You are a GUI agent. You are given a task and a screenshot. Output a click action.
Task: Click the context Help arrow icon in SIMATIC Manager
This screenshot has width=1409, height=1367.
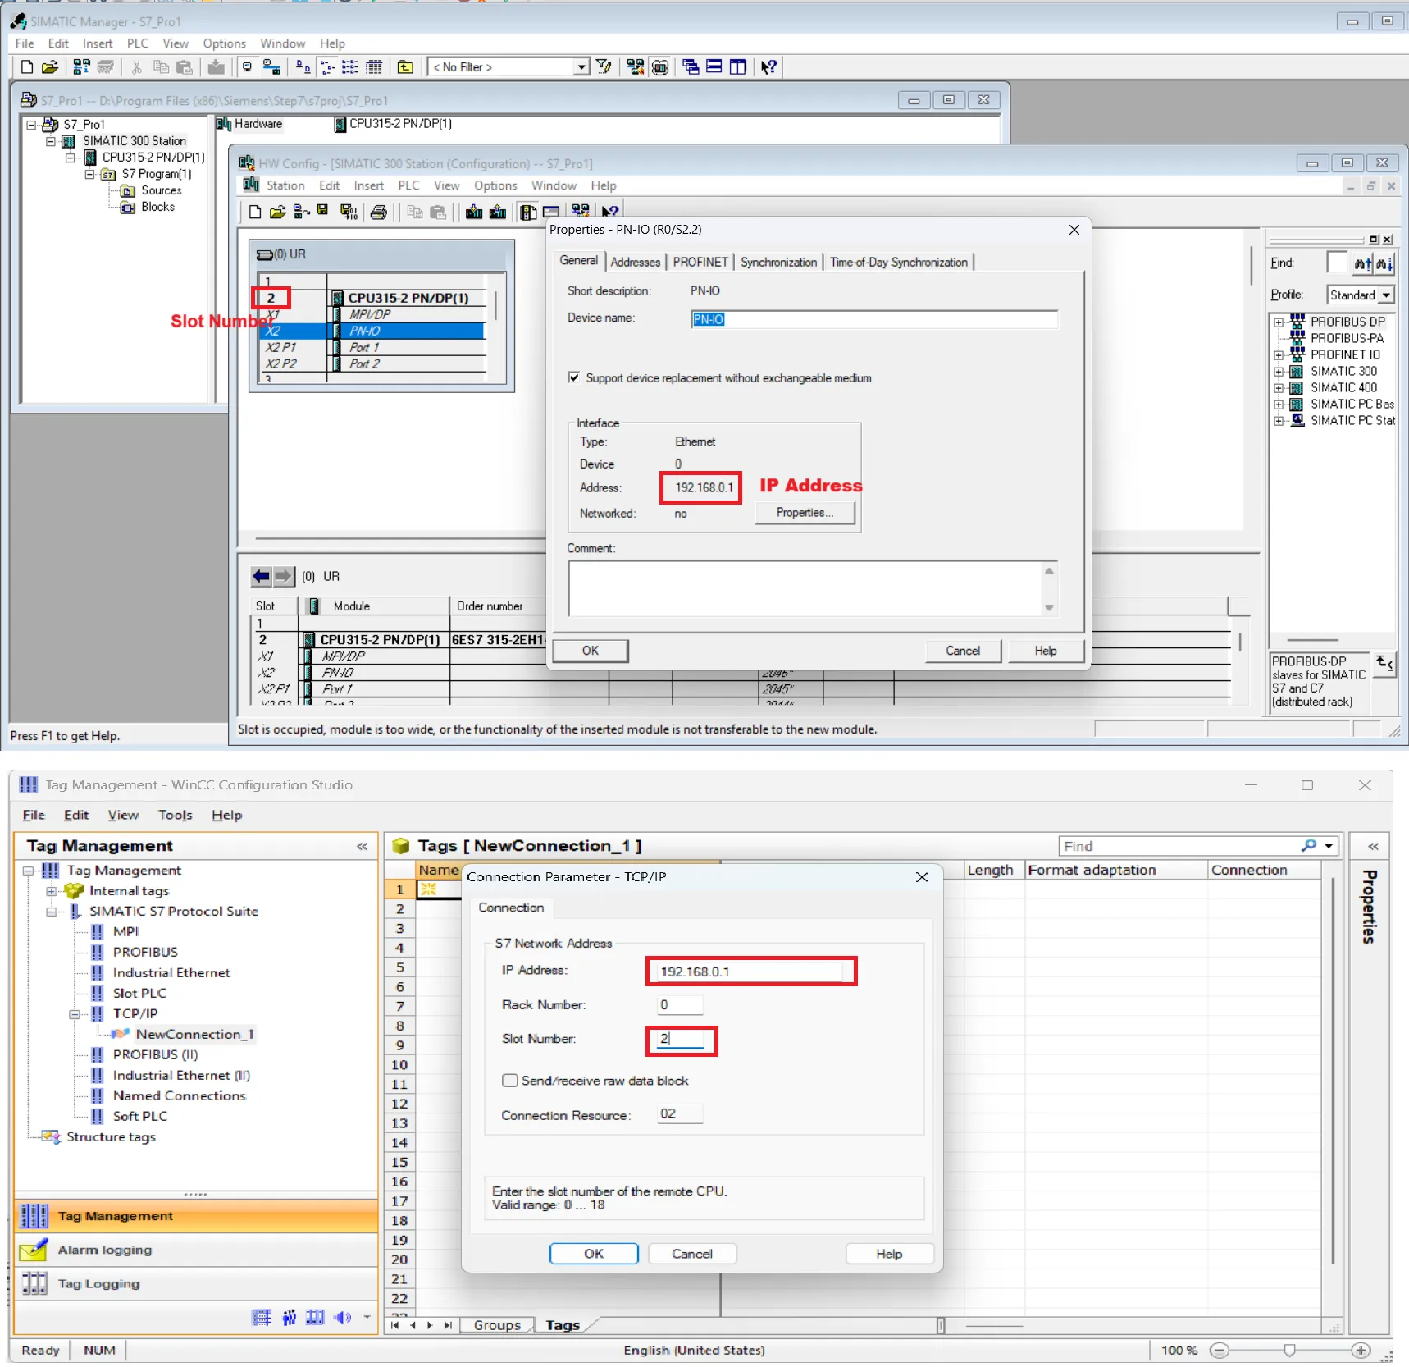(x=768, y=67)
